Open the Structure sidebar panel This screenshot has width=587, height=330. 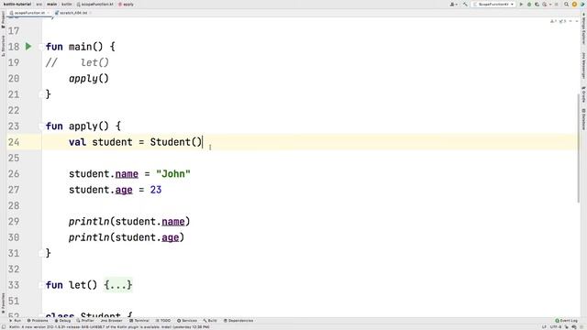3,46
